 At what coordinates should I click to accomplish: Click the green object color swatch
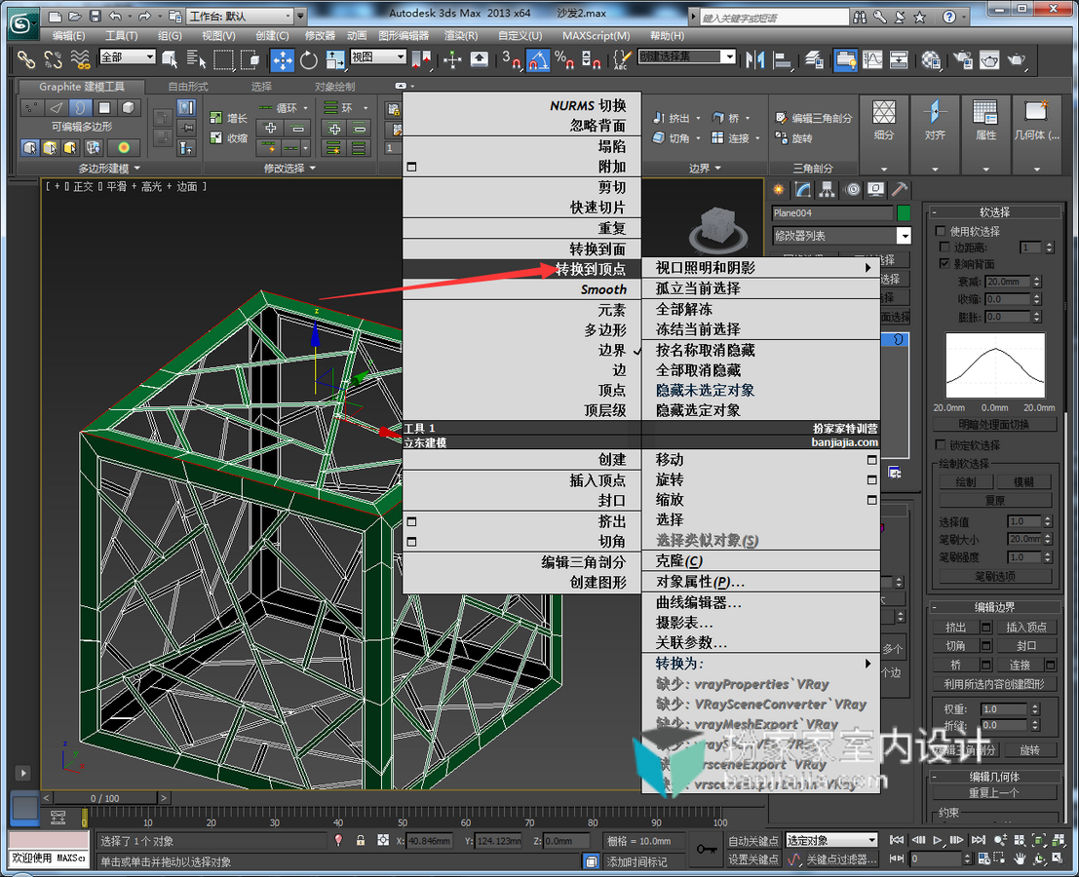tap(904, 212)
